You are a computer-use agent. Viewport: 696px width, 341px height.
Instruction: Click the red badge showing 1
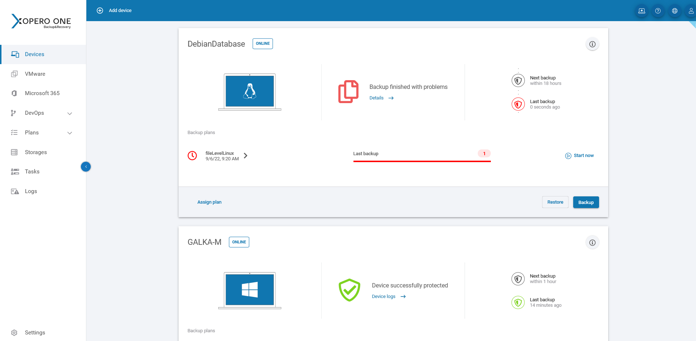(x=484, y=153)
